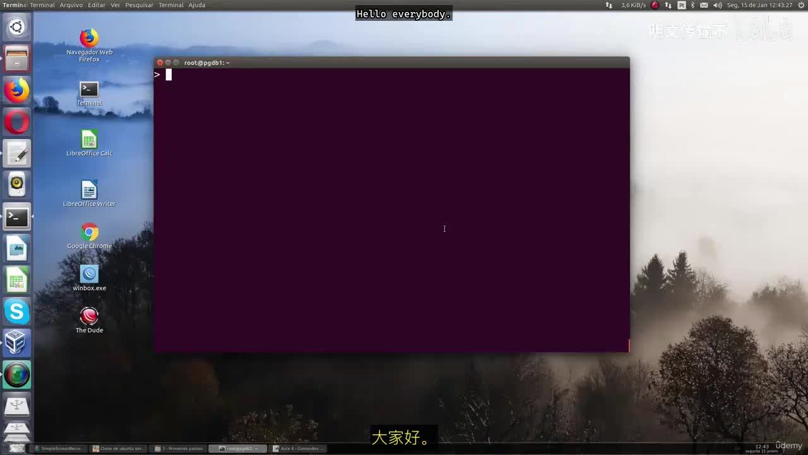
Task: Open the Ubuntu Dash launcher icon
Action: click(16, 27)
